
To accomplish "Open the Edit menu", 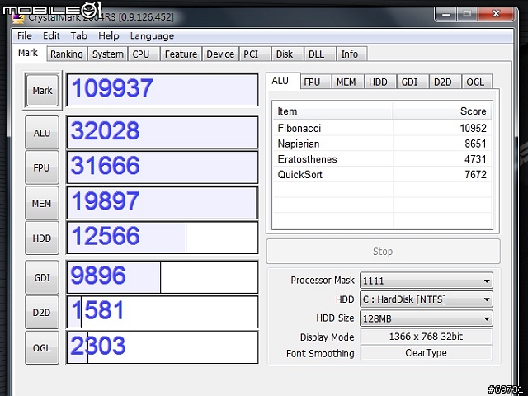I will coord(51,35).
